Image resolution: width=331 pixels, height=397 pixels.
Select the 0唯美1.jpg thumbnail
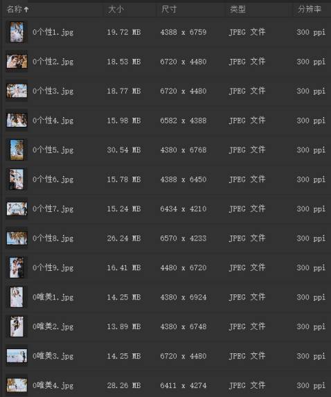click(x=17, y=297)
